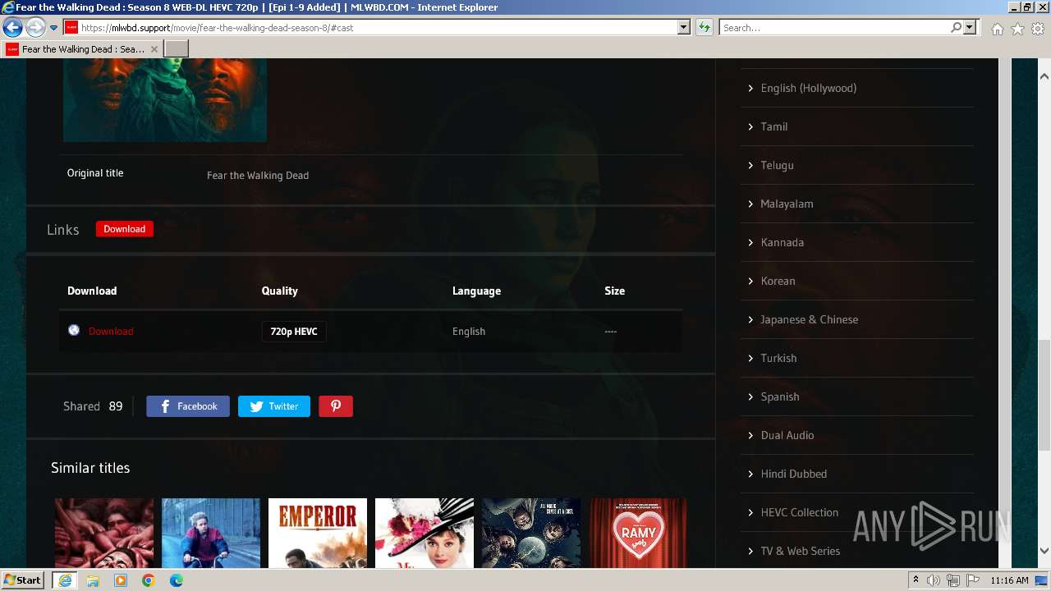Close the Fear the Walking Dead tab
This screenshot has height=591, width=1051.
coord(154,49)
